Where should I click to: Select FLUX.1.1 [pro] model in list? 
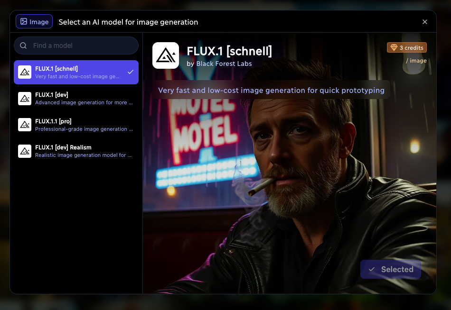[x=76, y=125]
